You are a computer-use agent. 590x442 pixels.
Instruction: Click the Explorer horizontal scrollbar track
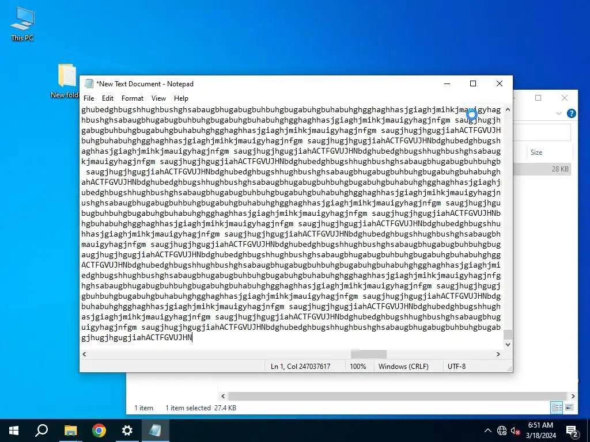[398, 396]
